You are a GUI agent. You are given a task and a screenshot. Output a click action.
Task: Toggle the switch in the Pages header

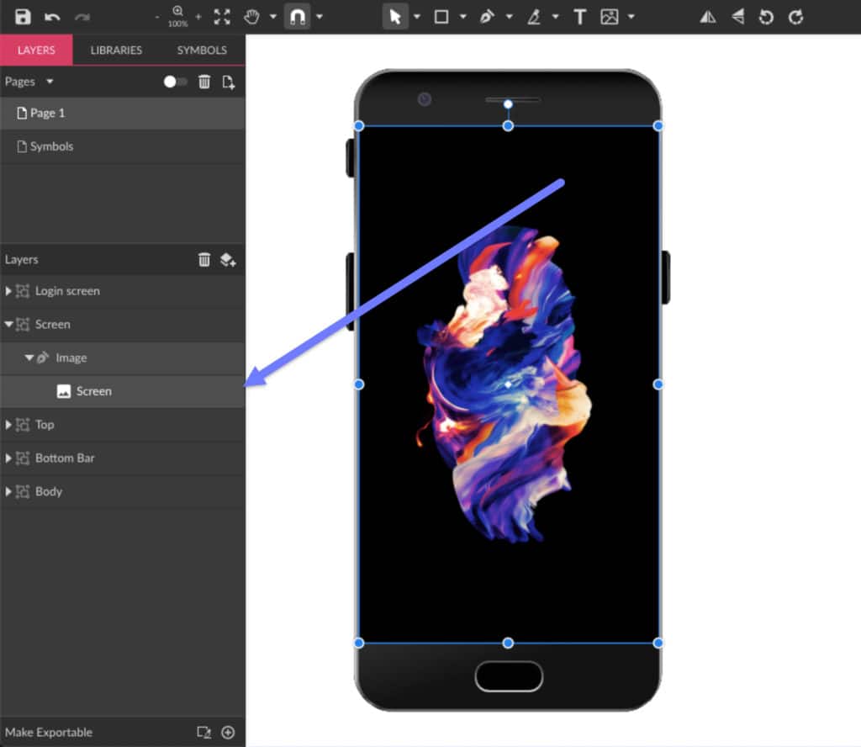click(175, 82)
